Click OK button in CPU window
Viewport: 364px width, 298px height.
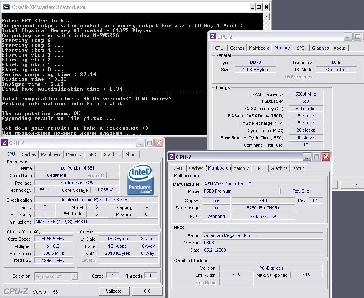[147, 291]
